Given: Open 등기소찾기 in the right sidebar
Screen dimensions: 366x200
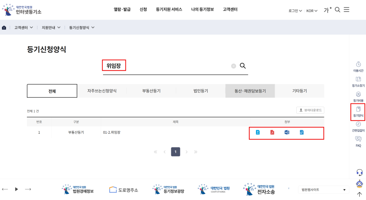Looking at the screenshot, I should click(x=358, y=81).
